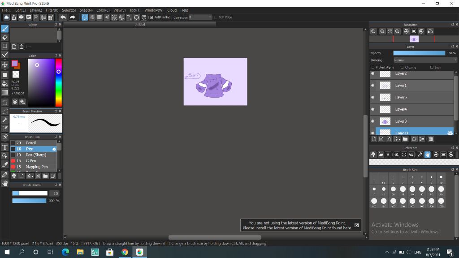The width and height of the screenshot is (459, 258).
Task: Click the Redo arrow in the toolbar
Action: pyautogui.click(x=72, y=17)
